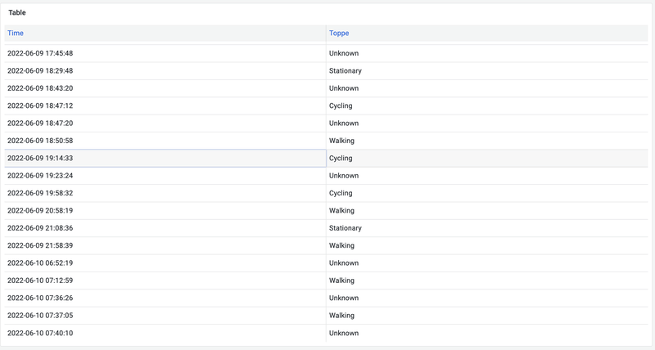Sort table by the Time column header
Viewport: 655px width, 350px height.
click(16, 33)
